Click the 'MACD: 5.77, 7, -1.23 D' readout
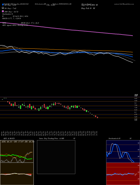The height and width of the screenshot is (185, 140). click(x=11, y=18)
